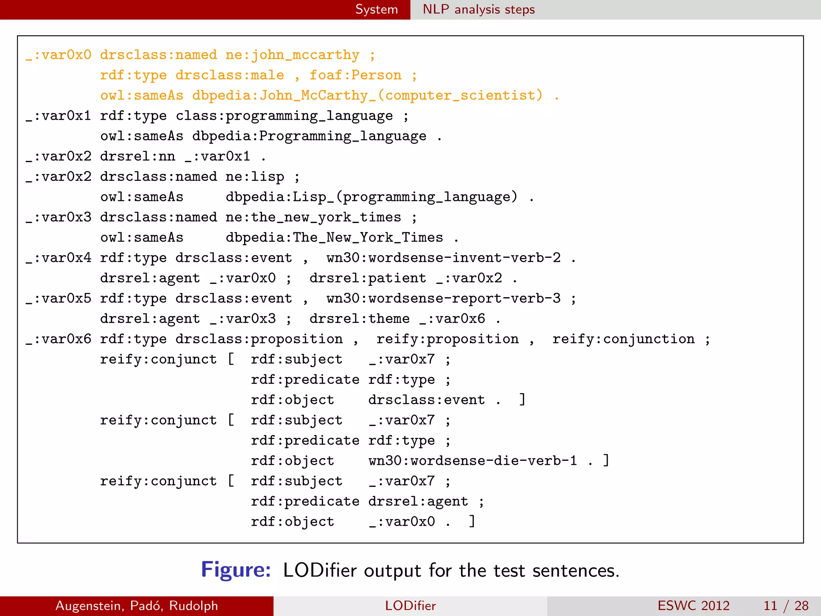Click the text foaf:Person in the code

pos(355,75)
